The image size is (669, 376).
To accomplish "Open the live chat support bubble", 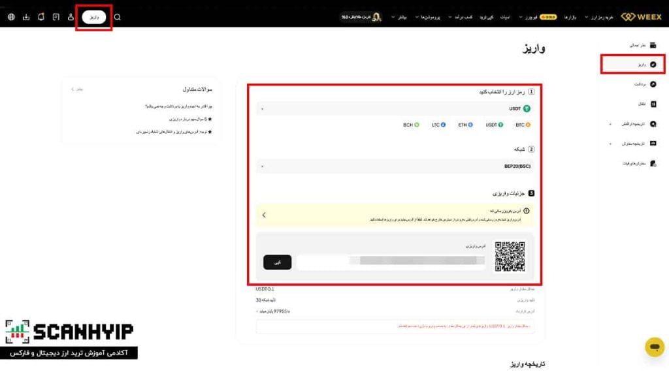I will 655,347.
